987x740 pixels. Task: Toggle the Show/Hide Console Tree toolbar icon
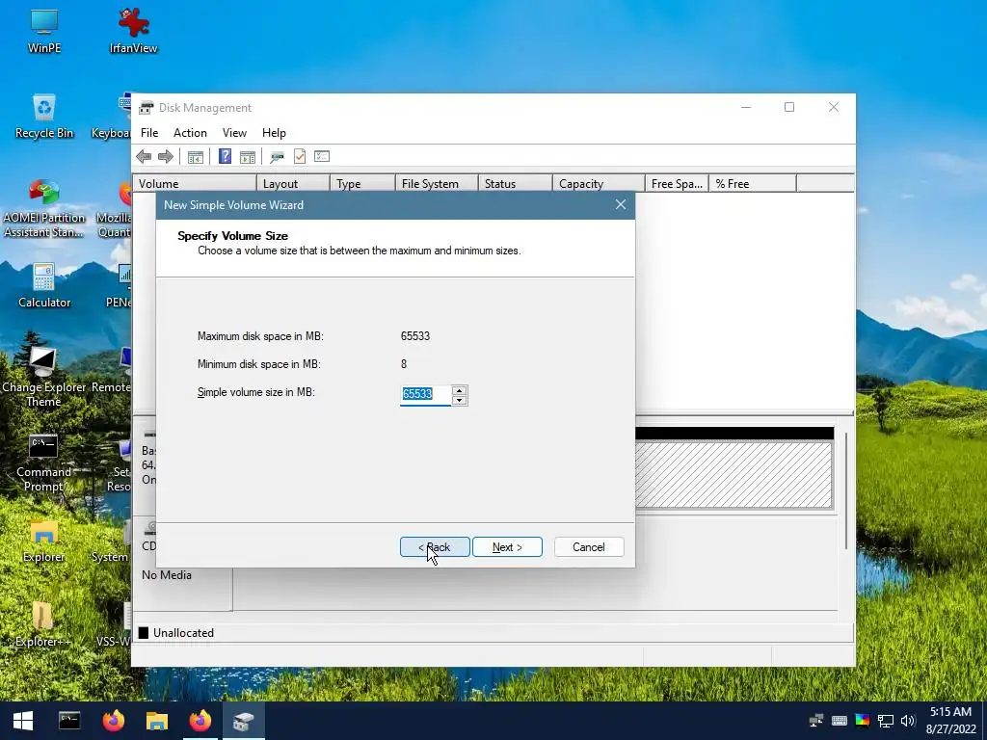[195, 157]
